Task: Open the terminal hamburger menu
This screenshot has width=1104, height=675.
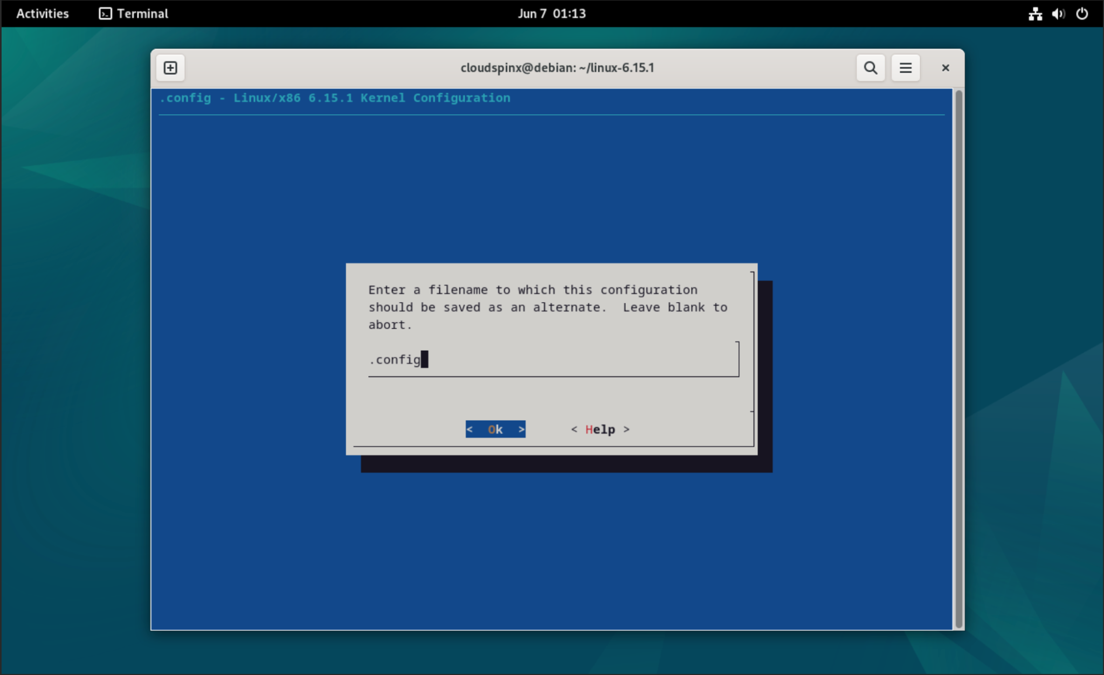Action: click(x=905, y=67)
